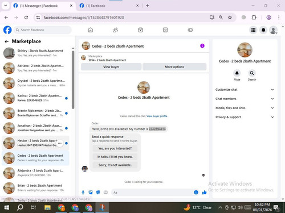Click the conversation list scrollbar
This screenshot has width=285, height=213.
[x=73, y=80]
